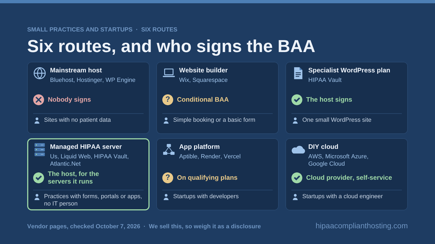Image resolution: width=435 pixels, height=244 pixels.
Task: Click the green checkmark beside The host, for the servers
Action: point(39,178)
